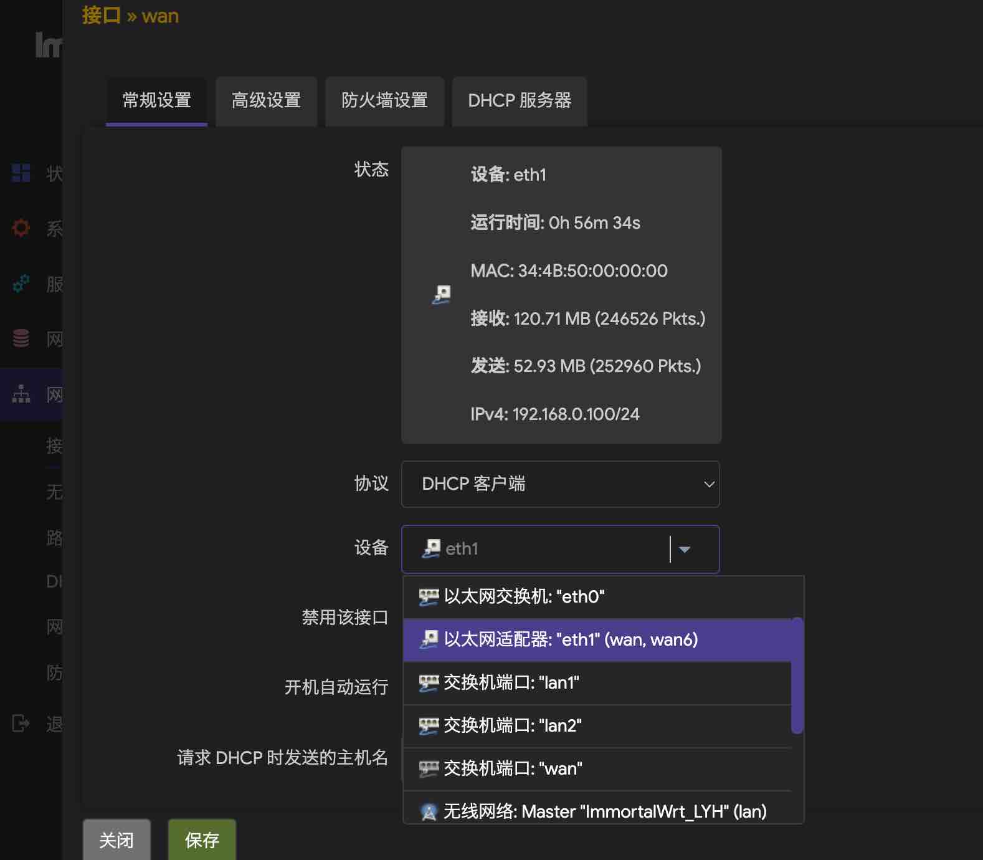The width and height of the screenshot is (983, 860).
Task: Select 交换机端口 "wan" option
Action: point(598,769)
